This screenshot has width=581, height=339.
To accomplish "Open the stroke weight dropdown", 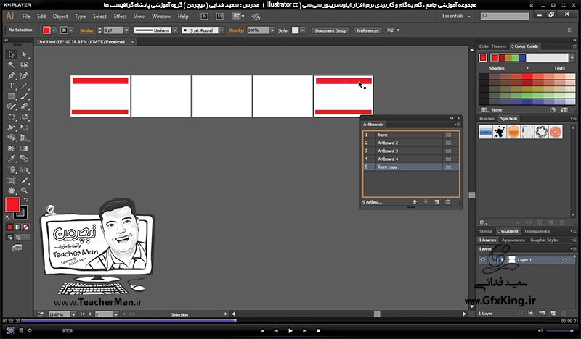I will 126,30.
